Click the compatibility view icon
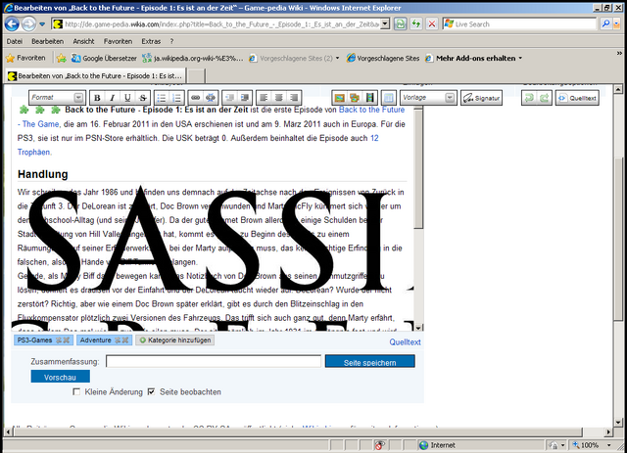627x453 pixels. point(400,23)
